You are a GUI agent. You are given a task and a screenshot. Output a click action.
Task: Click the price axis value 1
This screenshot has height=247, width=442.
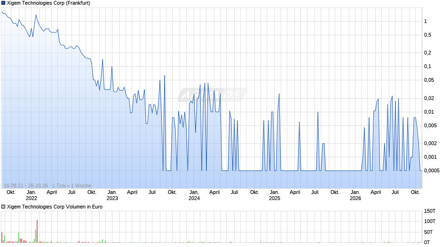tap(426, 22)
